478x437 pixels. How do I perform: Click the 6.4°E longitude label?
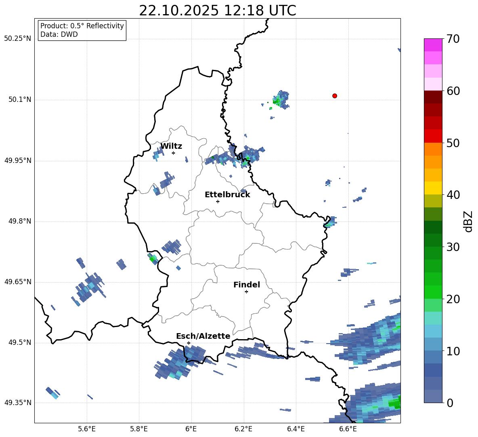(296, 429)
